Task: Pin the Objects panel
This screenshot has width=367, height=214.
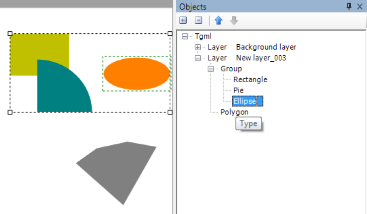Action: tap(349, 6)
